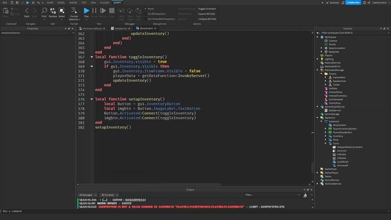Screen dimensions: 391x220
Task: Collapse Workspace node in Explorer
Action: 318,37
